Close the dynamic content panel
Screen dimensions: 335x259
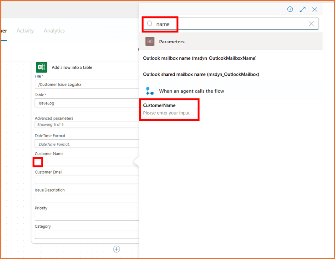click(x=314, y=9)
